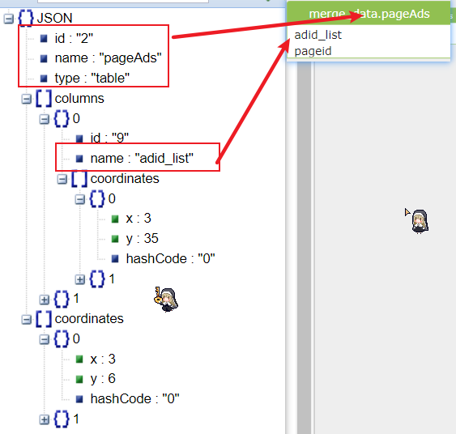Screen dimensions: 456x434
Task: Select the name : "pageAds" row
Action: click(108, 58)
